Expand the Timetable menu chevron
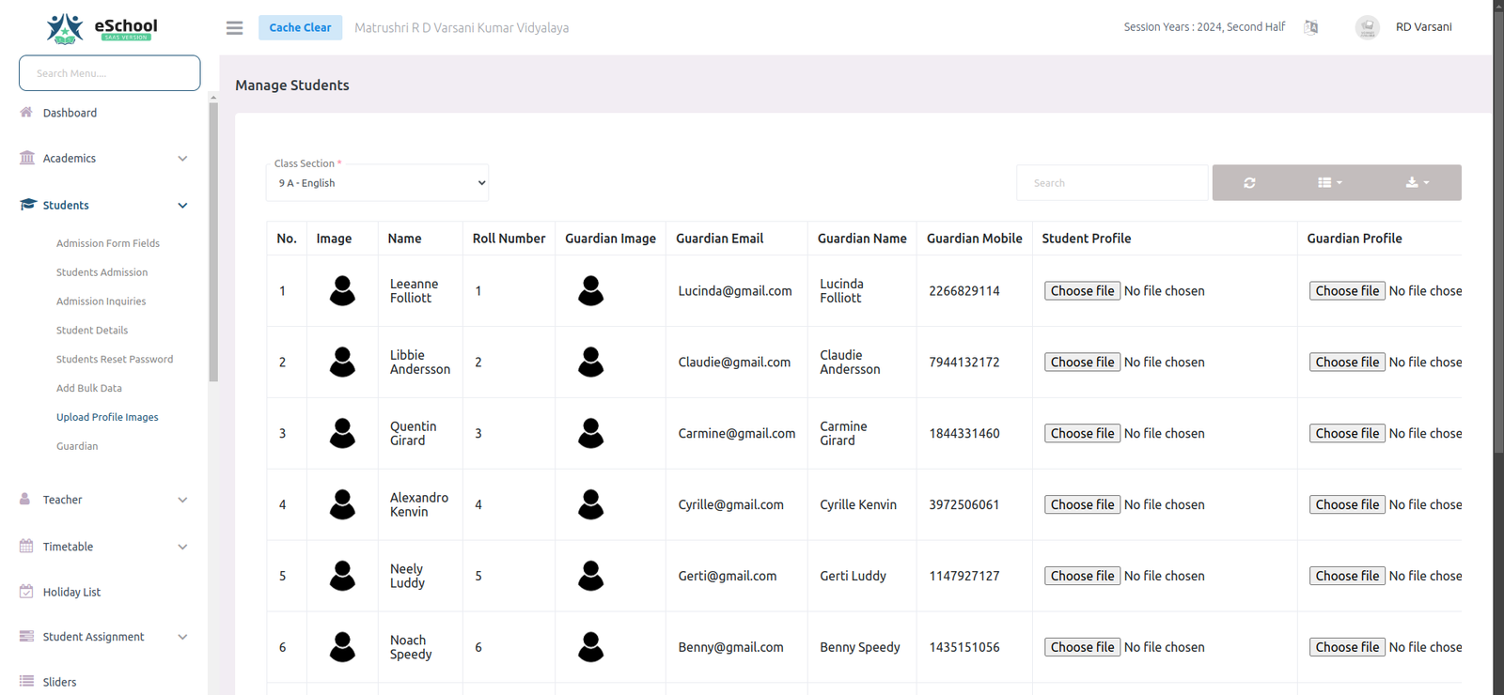This screenshot has height=695, width=1504. pyautogui.click(x=182, y=547)
